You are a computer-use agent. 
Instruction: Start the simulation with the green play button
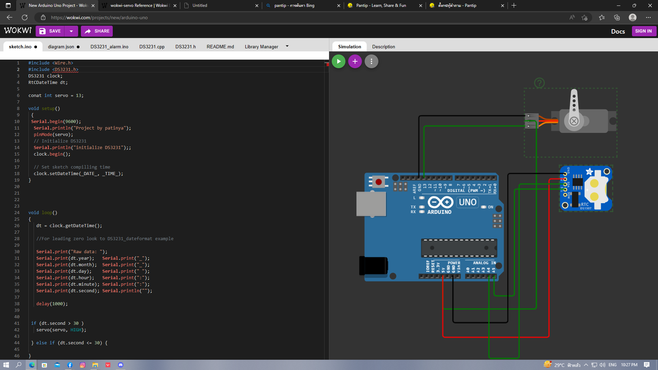tap(338, 62)
